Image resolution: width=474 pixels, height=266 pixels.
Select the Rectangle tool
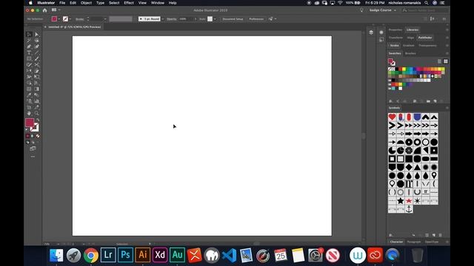tap(29, 59)
